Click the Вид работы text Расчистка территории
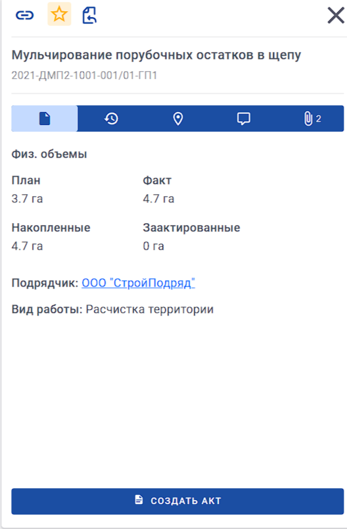 coord(150,309)
